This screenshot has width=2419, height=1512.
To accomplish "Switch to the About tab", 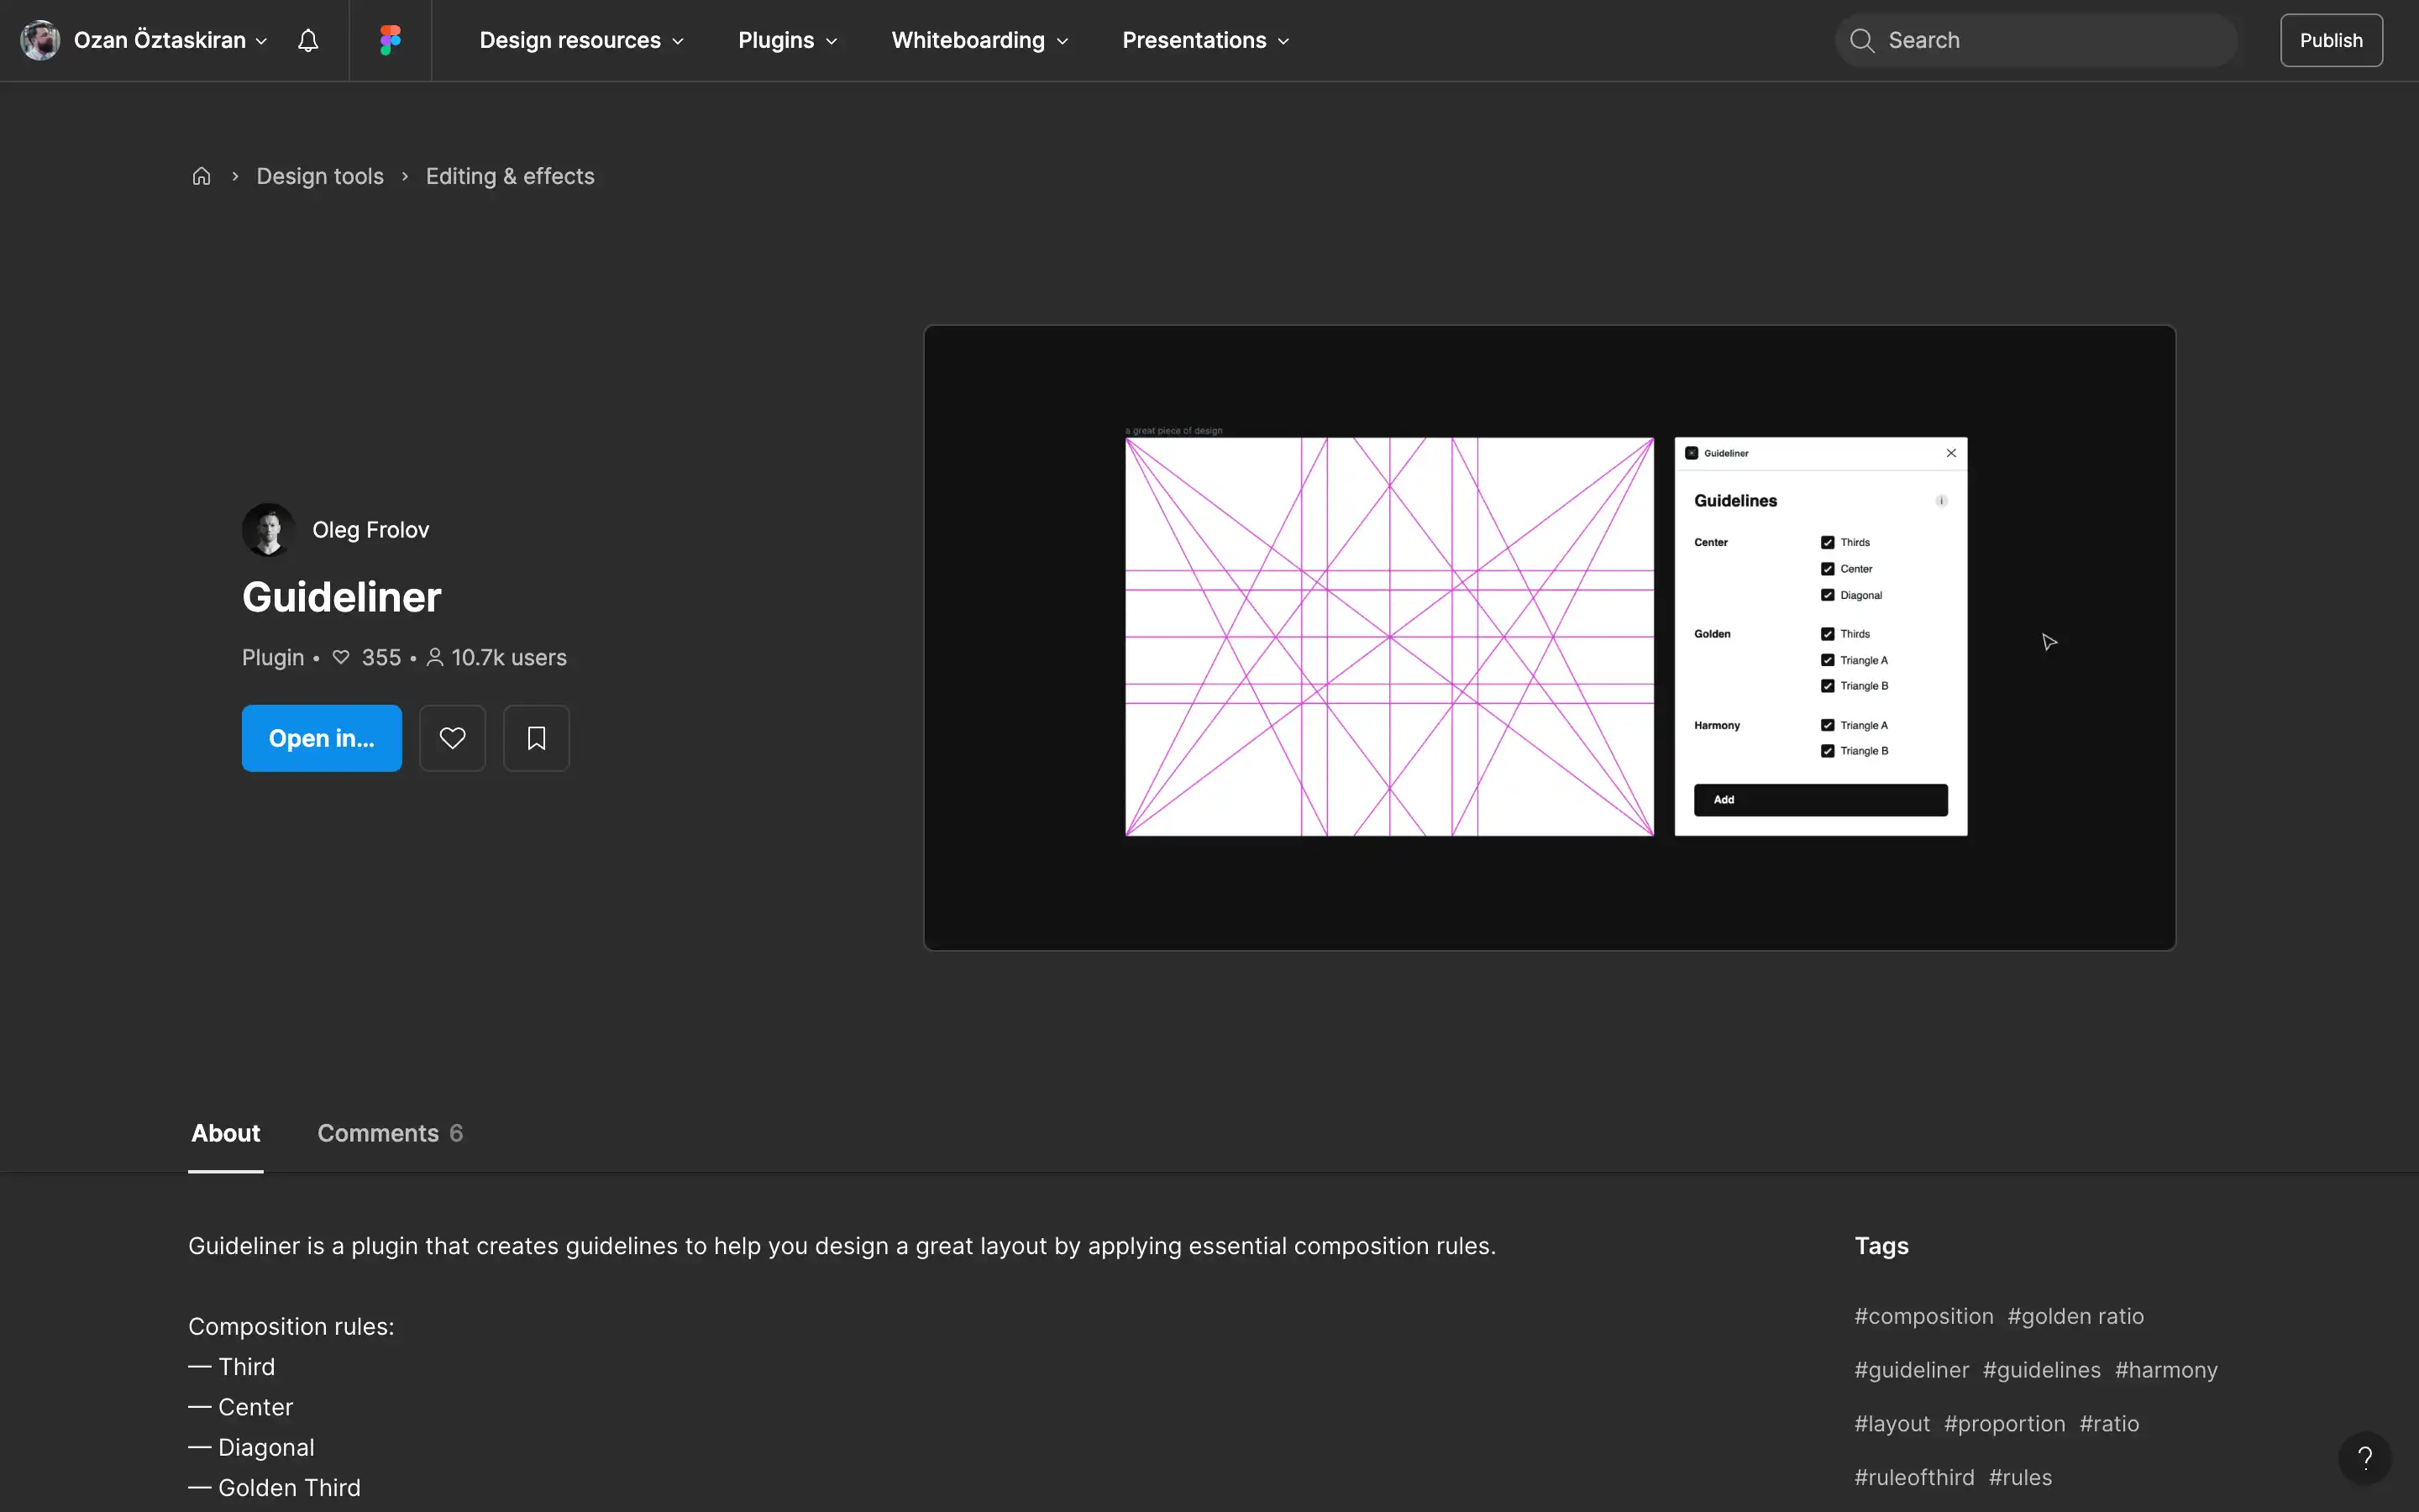I will (x=226, y=1133).
